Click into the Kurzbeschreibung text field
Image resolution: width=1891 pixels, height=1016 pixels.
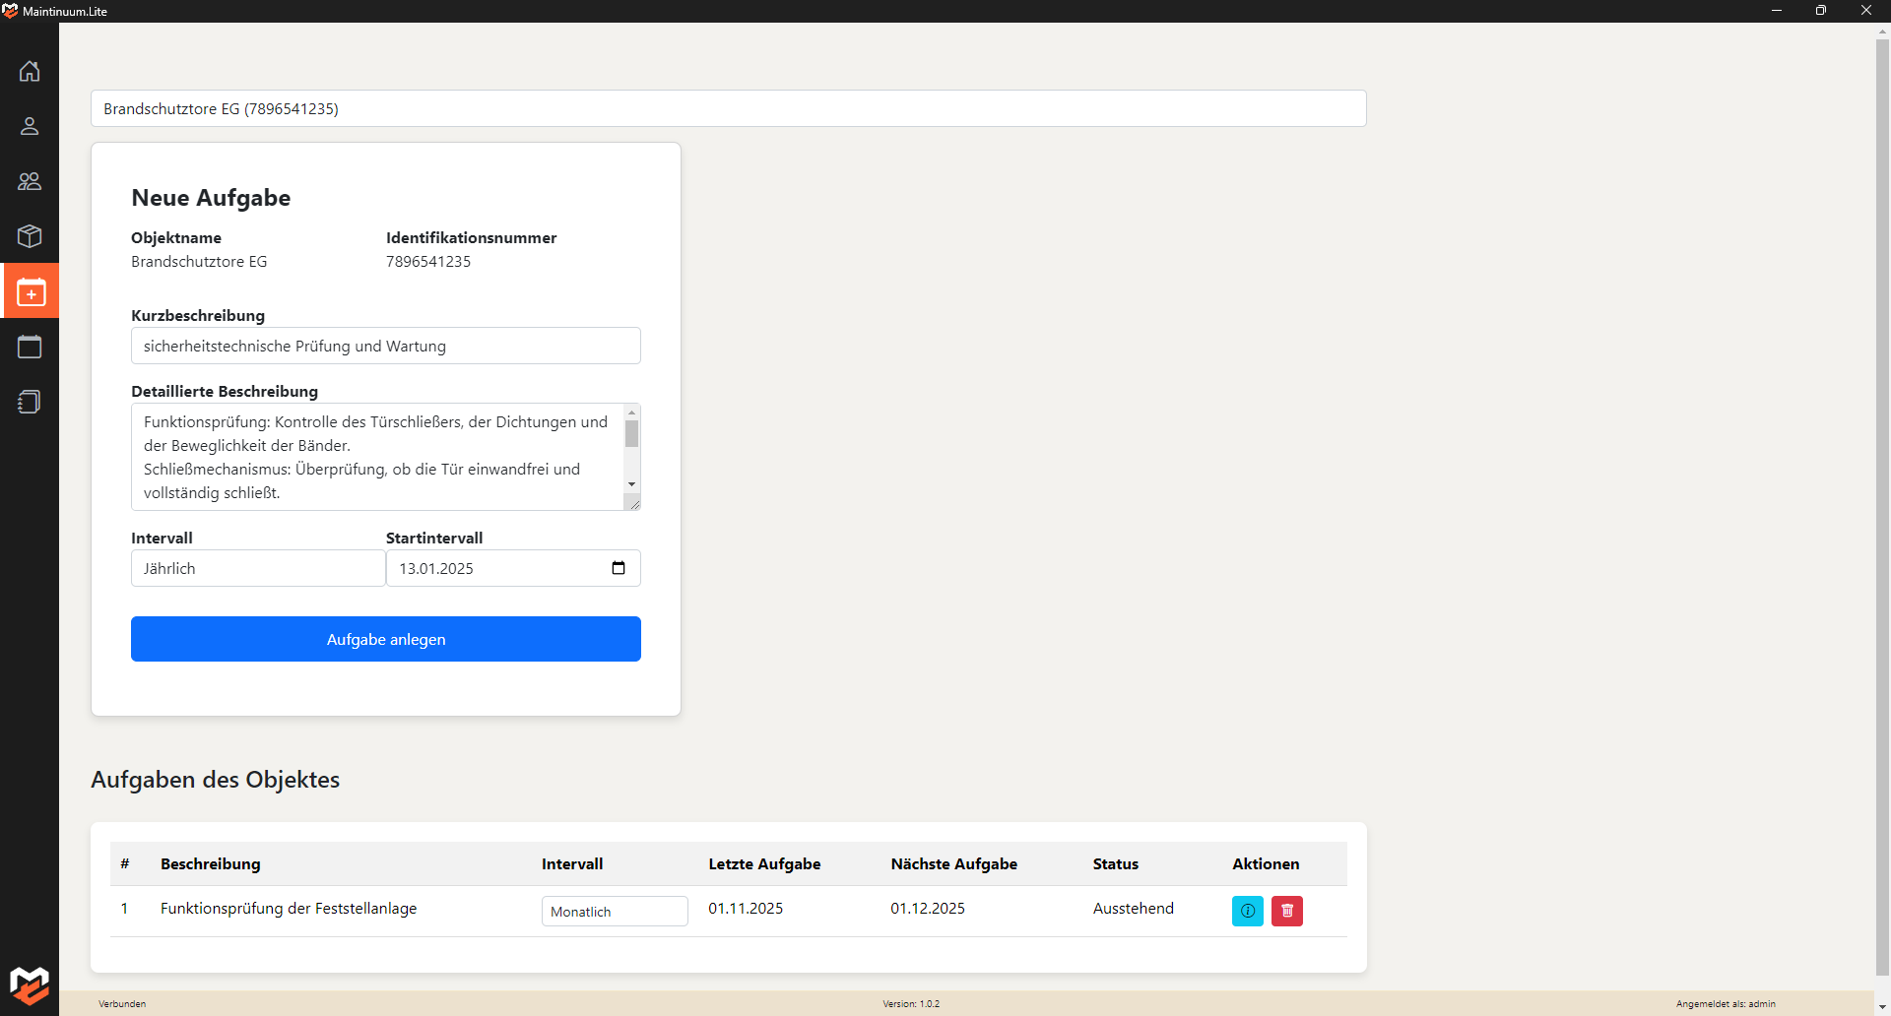coord(385,346)
